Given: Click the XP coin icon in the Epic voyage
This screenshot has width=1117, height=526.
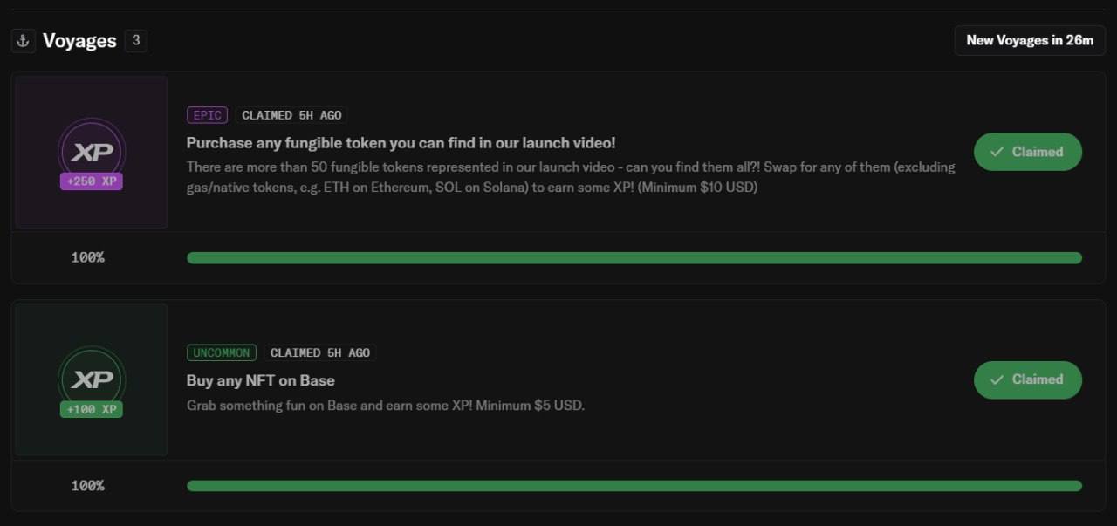Looking at the screenshot, I should 92,152.
